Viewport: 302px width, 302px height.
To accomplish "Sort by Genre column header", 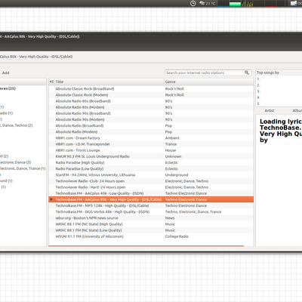I will pyautogui.click(x=208, y=82).
